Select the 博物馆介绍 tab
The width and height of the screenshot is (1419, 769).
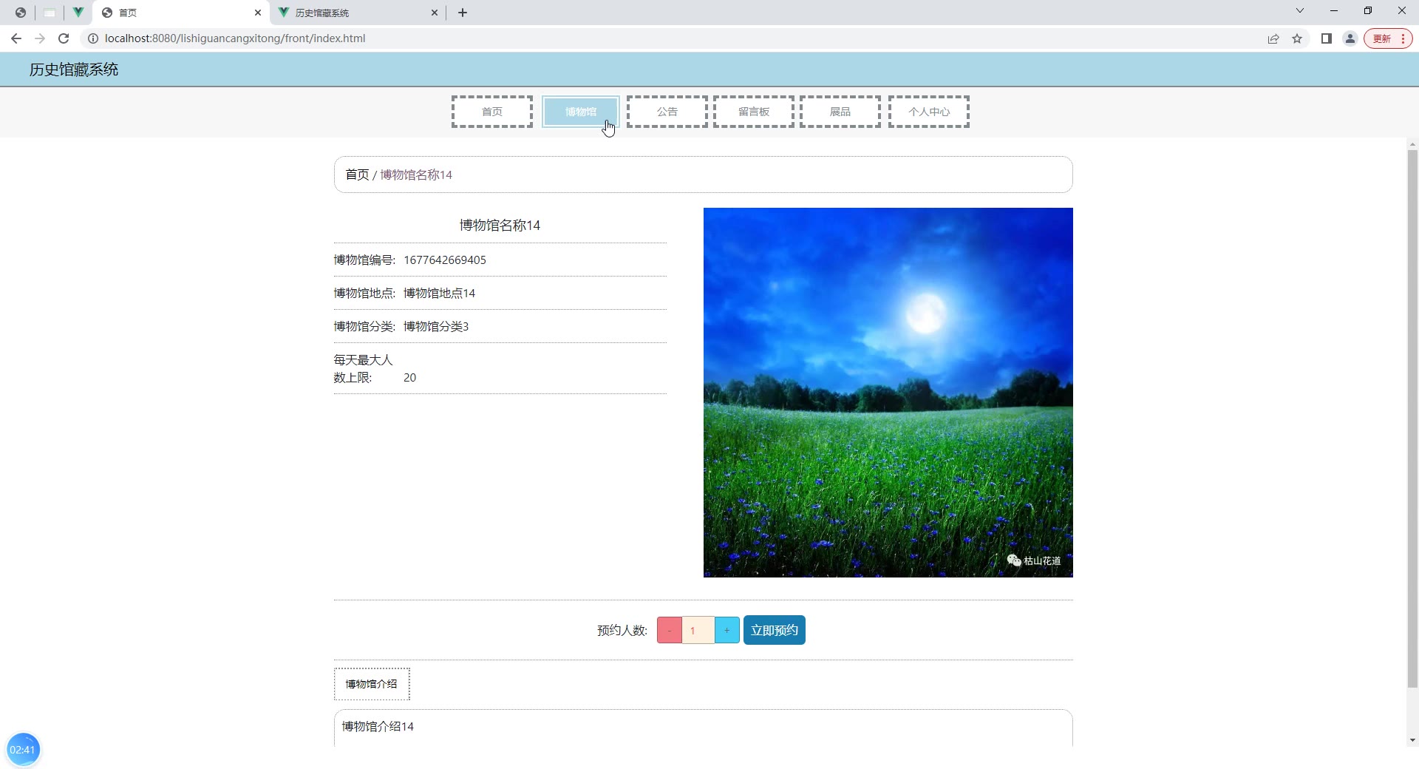click(372, 684)
